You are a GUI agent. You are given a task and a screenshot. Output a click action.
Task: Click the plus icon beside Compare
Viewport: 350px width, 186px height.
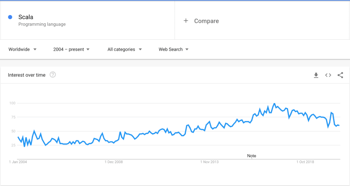point(186,21)
